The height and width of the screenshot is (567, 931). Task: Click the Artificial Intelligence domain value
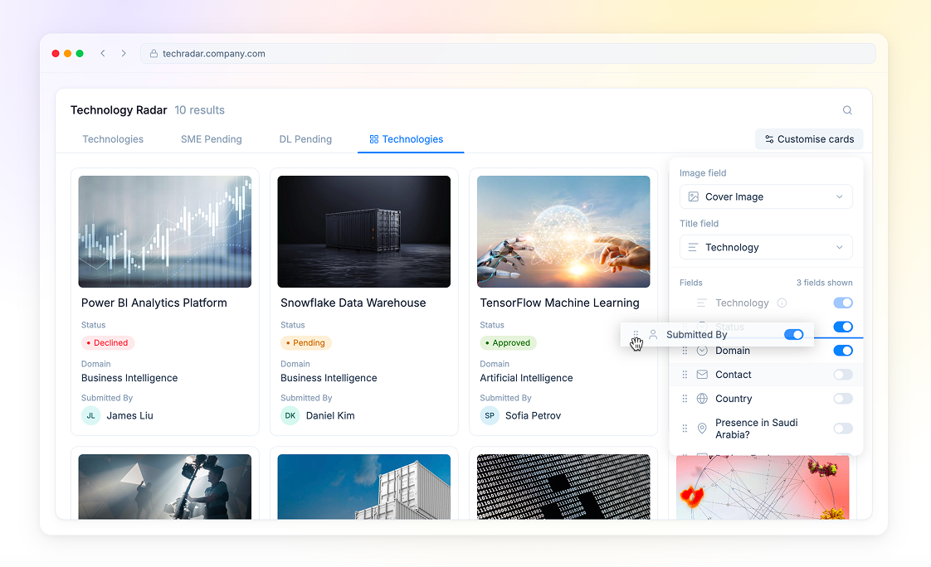click(527, 378)
